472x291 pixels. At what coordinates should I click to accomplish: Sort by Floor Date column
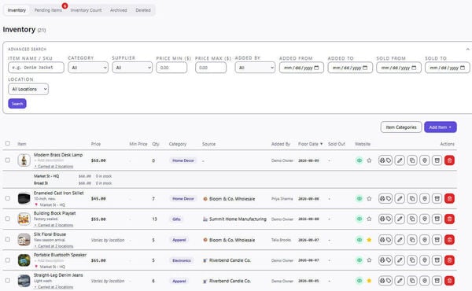[x=310, y=144]
